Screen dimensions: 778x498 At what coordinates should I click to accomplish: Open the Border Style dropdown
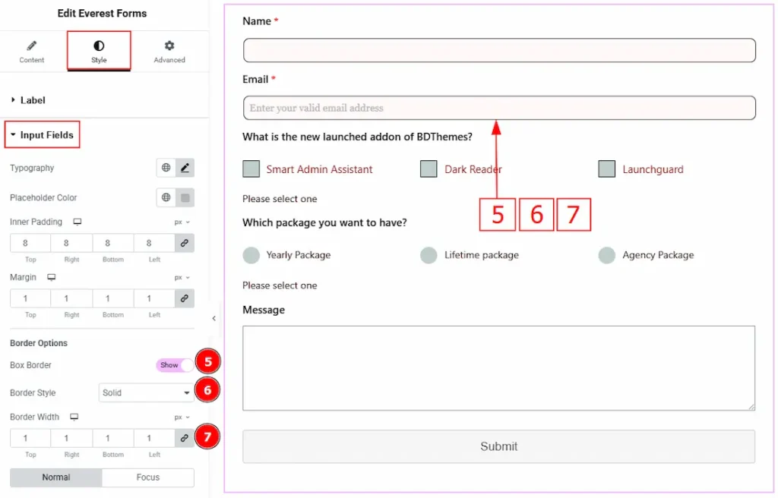point(145,392)
